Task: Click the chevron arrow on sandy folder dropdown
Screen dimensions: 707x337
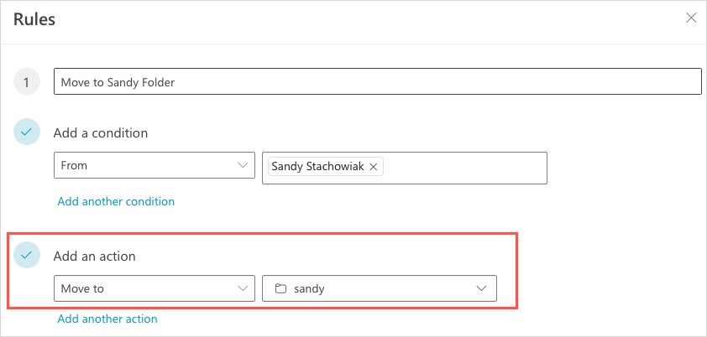Action: (482, 288)
